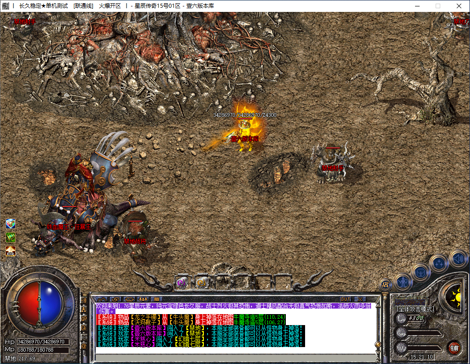The width and height of the screenshot is (470, 364).
Task: Click the map coordinates 禁地 217:69
Action: click(x=20, y=359)
